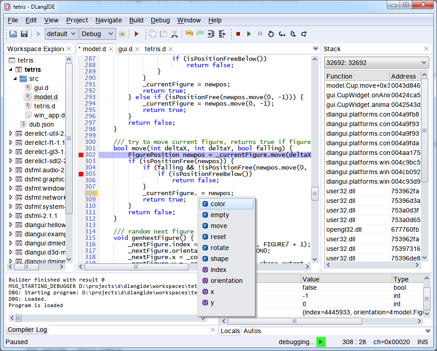Screen dimensions: 437x351
Task: Toggle breakpoint marker on line 305
Action: [81, 174]
